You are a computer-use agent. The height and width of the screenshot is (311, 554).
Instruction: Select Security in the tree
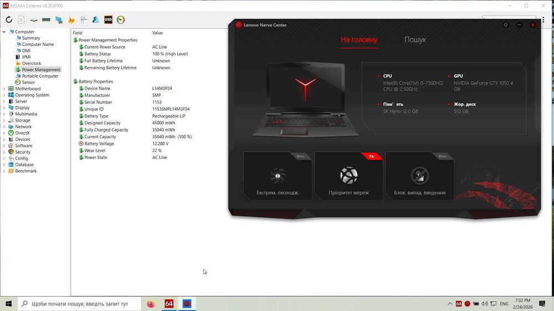pyautogui.click(x=23, y=152)
